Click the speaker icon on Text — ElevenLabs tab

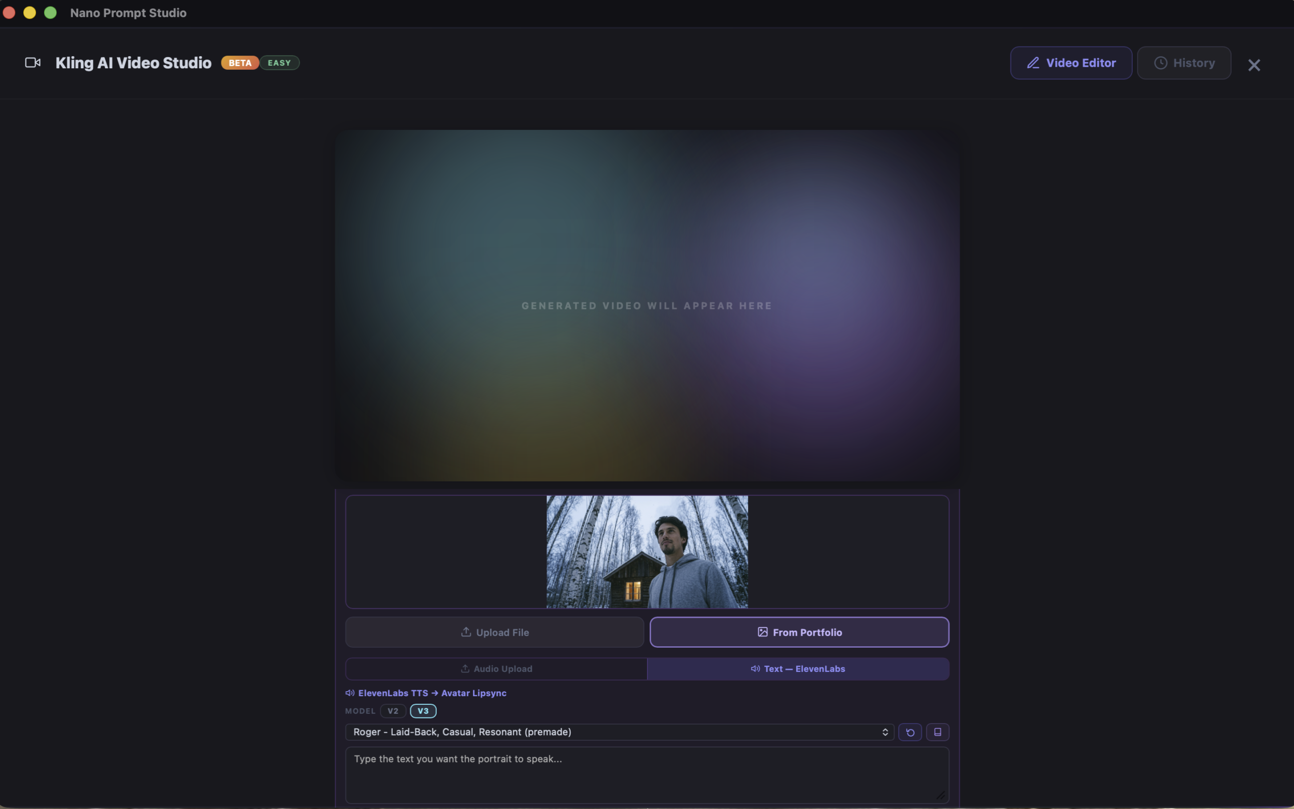[x=755, y=669]
